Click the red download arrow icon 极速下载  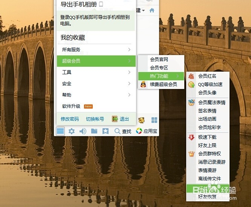click(x=191, y=137)
